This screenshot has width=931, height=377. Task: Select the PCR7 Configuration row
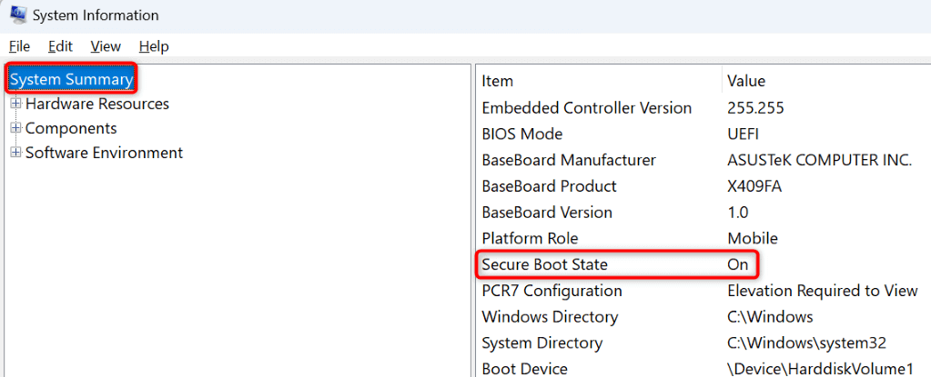coord(552,291)
